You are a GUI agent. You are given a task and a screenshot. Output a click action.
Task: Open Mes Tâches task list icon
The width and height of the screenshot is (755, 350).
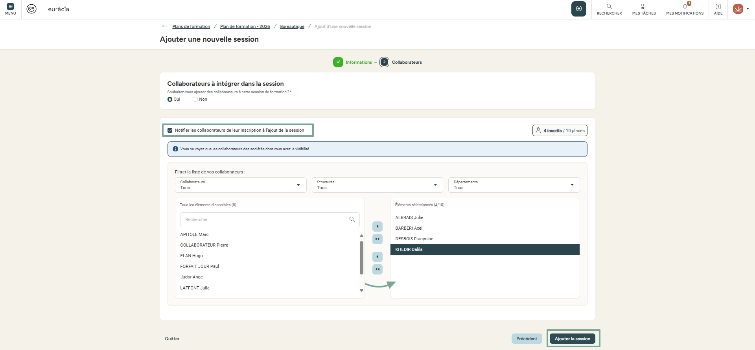coord(644,7)
